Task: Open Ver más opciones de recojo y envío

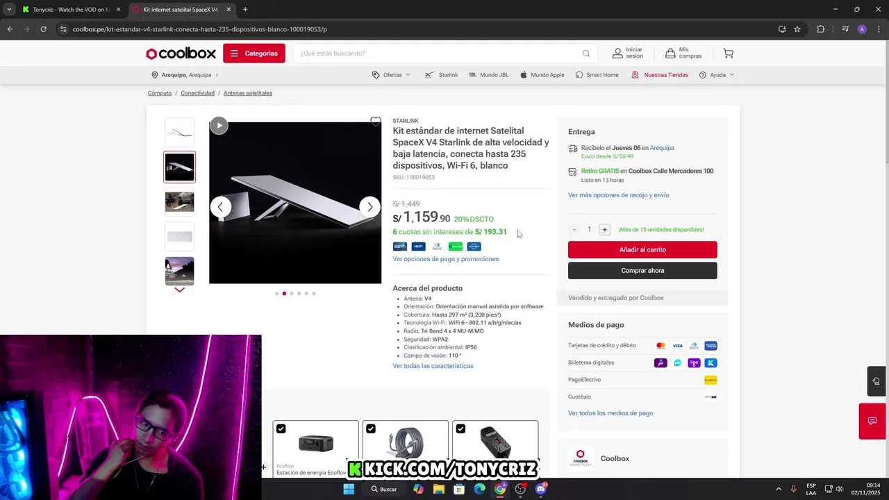Action: [x=619, y=195]
